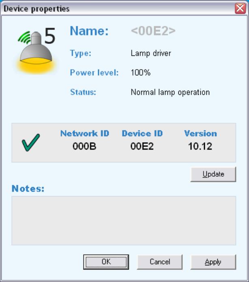The height and width of the screenshot is (282, 249).
Task: Confirm with the OK button
Action: pyautogui.click(x=106, y=262)
